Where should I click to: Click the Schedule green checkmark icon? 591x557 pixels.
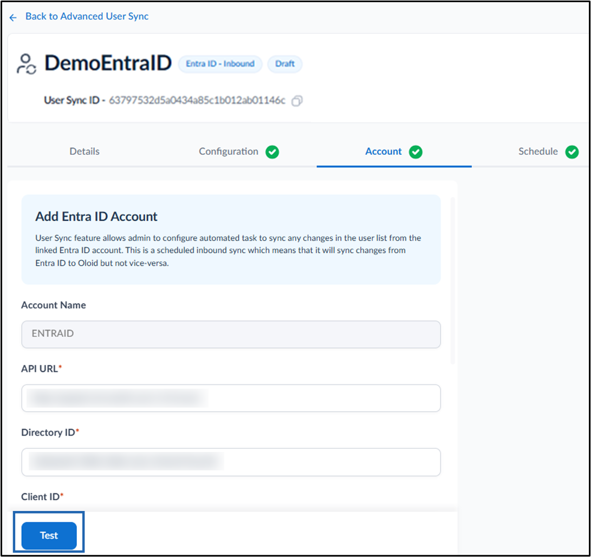572,152
